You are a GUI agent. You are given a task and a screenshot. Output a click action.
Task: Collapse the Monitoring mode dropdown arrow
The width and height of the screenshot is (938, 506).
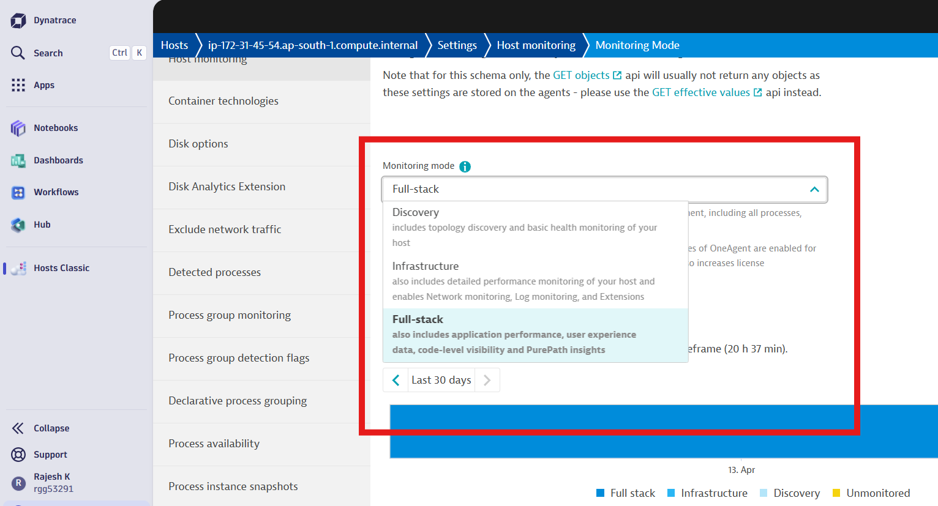click(814, 189)
